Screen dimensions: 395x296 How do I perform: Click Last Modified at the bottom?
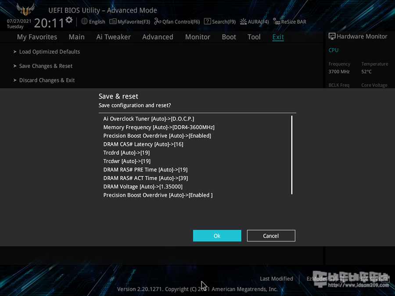pyautogui.click(x=276, y=278)
